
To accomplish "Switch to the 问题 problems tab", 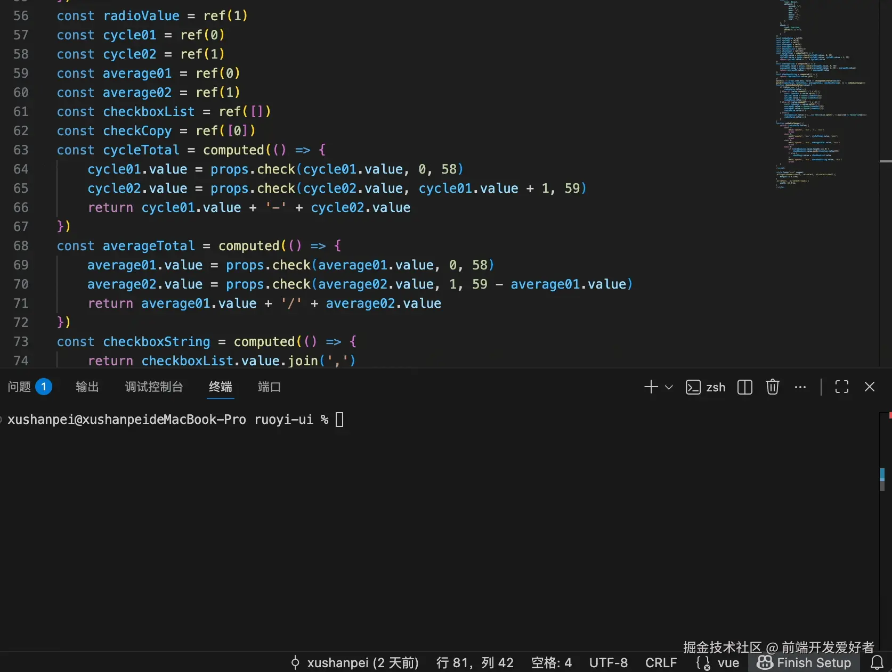I will pos(20,387).
